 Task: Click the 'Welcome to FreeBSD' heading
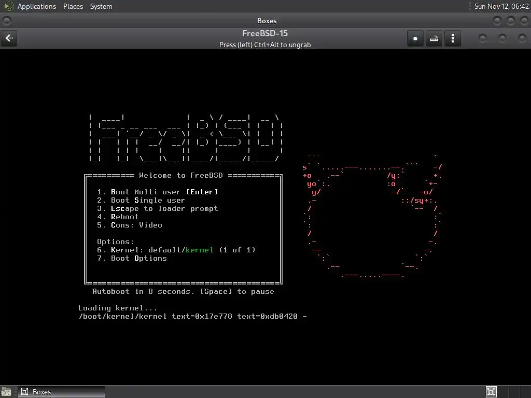point(181,175)
